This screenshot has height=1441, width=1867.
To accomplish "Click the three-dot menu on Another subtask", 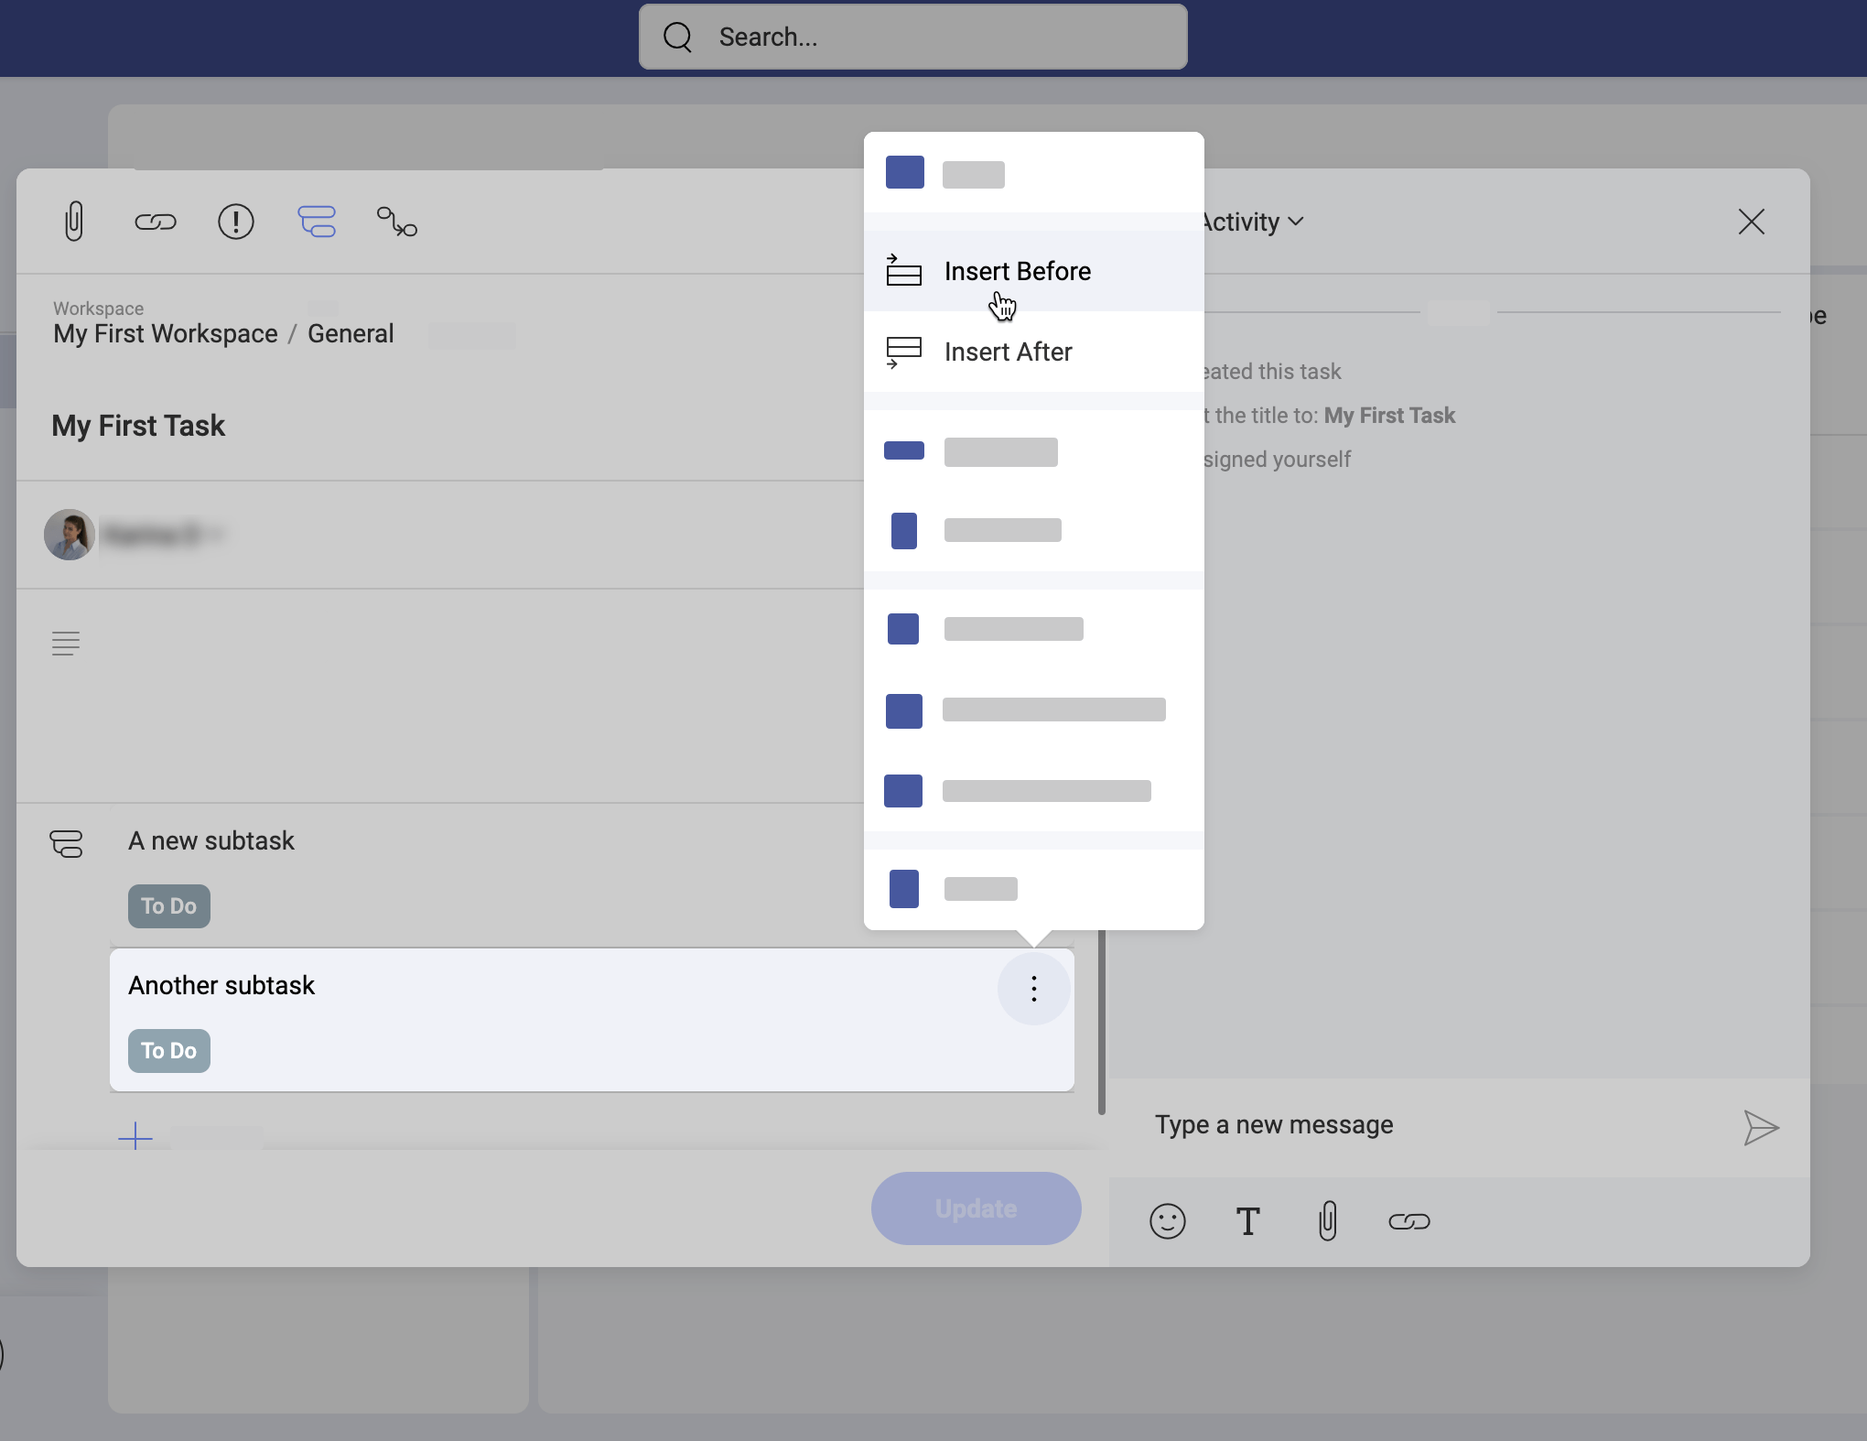I will (1033, 989).
